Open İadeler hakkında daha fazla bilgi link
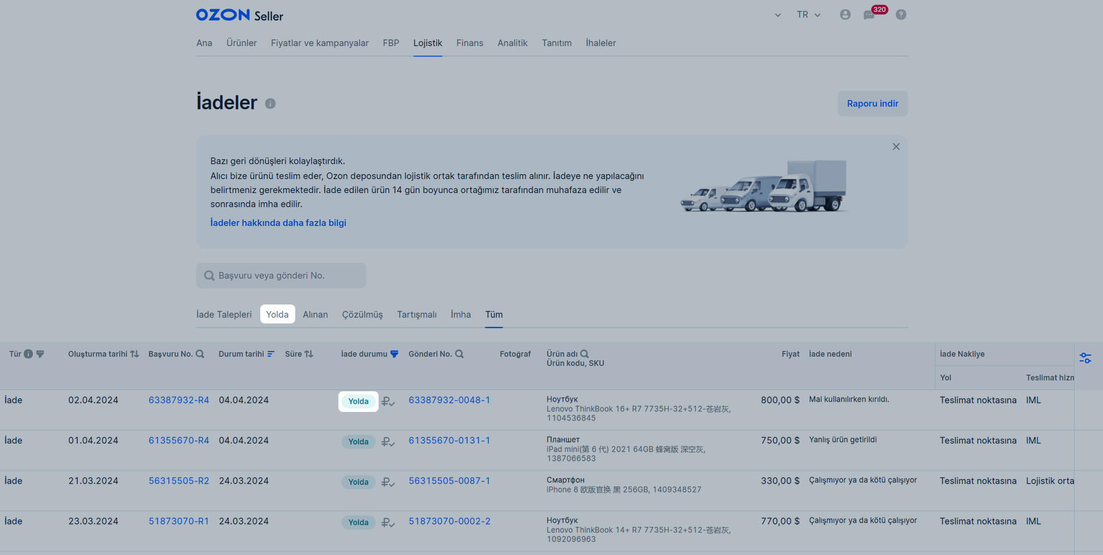 (x=278, y=223)
